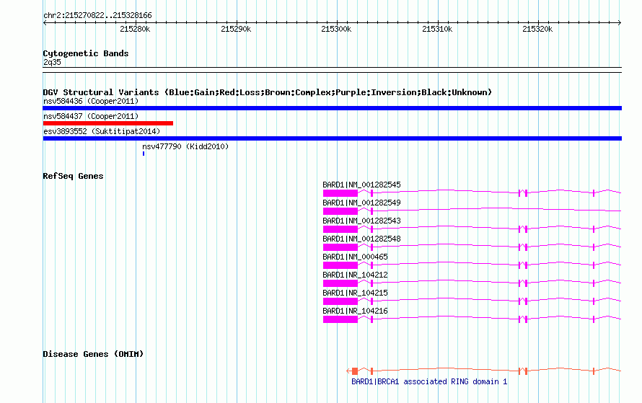Click the BARD1|NM_001282548 transcript label
Viewport: 642px width, 403px height.
point(361,239)
